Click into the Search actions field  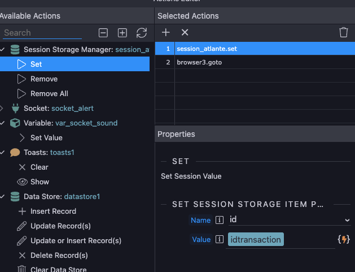(42, 33)
